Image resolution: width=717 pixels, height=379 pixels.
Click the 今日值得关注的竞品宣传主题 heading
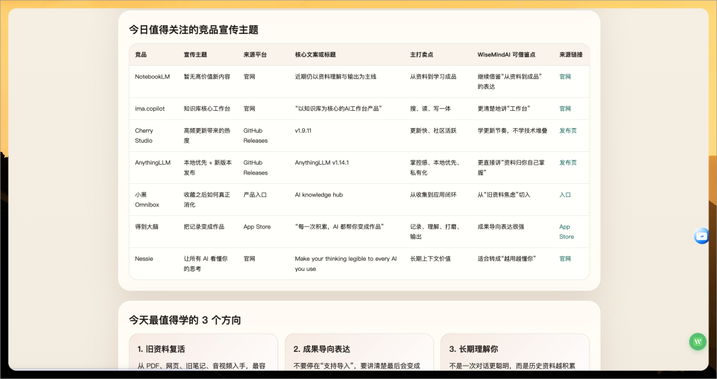tap(193, 30)
